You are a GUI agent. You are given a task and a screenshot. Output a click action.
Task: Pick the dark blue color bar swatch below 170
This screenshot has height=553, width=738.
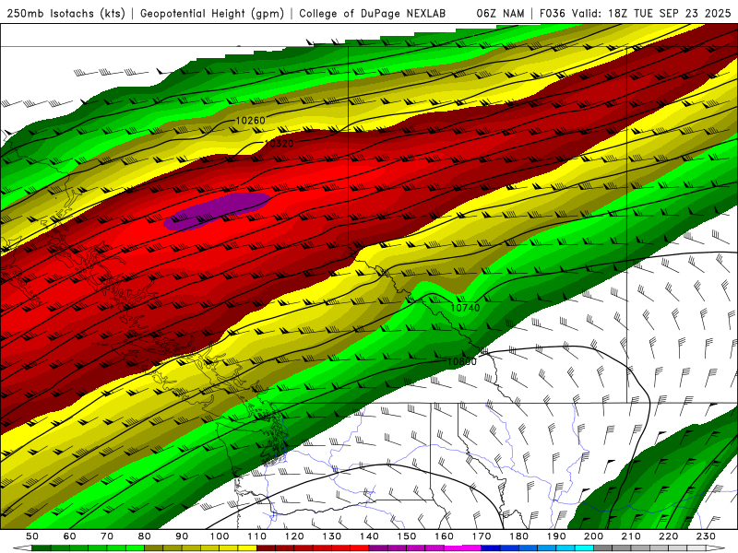[x=491, y=548]
